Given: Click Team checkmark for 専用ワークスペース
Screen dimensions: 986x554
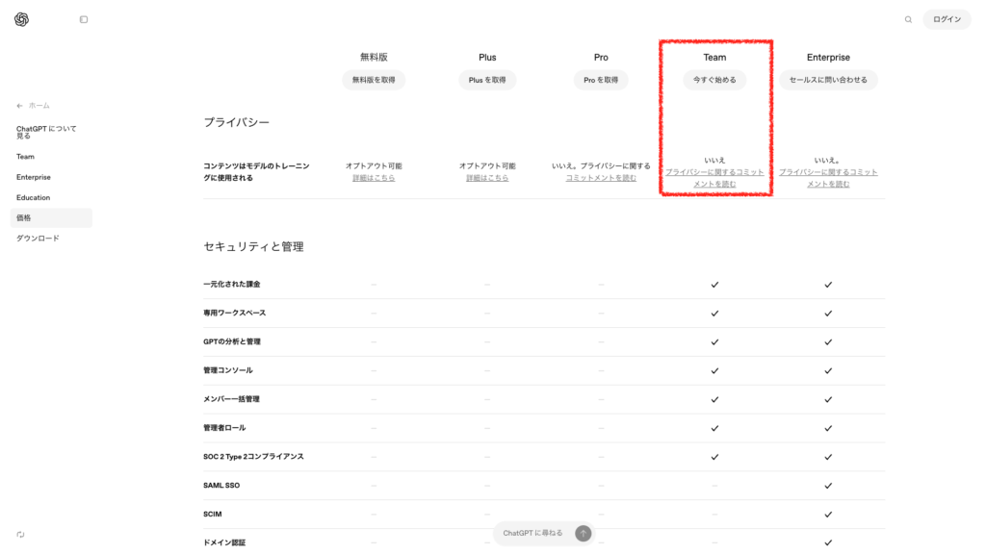Looking at the screenshot, I should point(714,314).
